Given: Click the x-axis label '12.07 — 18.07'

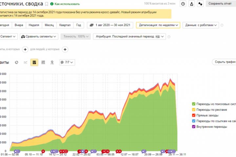Looking at the screenshot, I should [x=129, y=154].
